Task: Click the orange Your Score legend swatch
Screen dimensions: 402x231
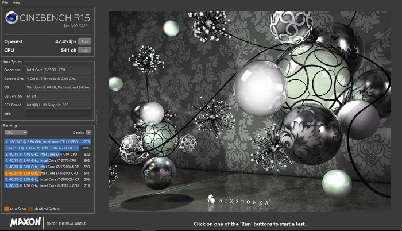Action: [x=6, y=209]
